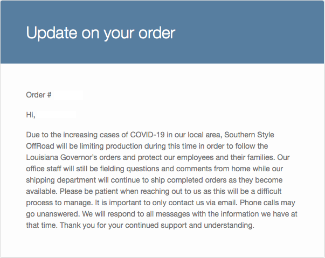Viewport: 325px width, 258px height.
Task: Click the redacted recipient name after Hi
Action: point(57,115)
